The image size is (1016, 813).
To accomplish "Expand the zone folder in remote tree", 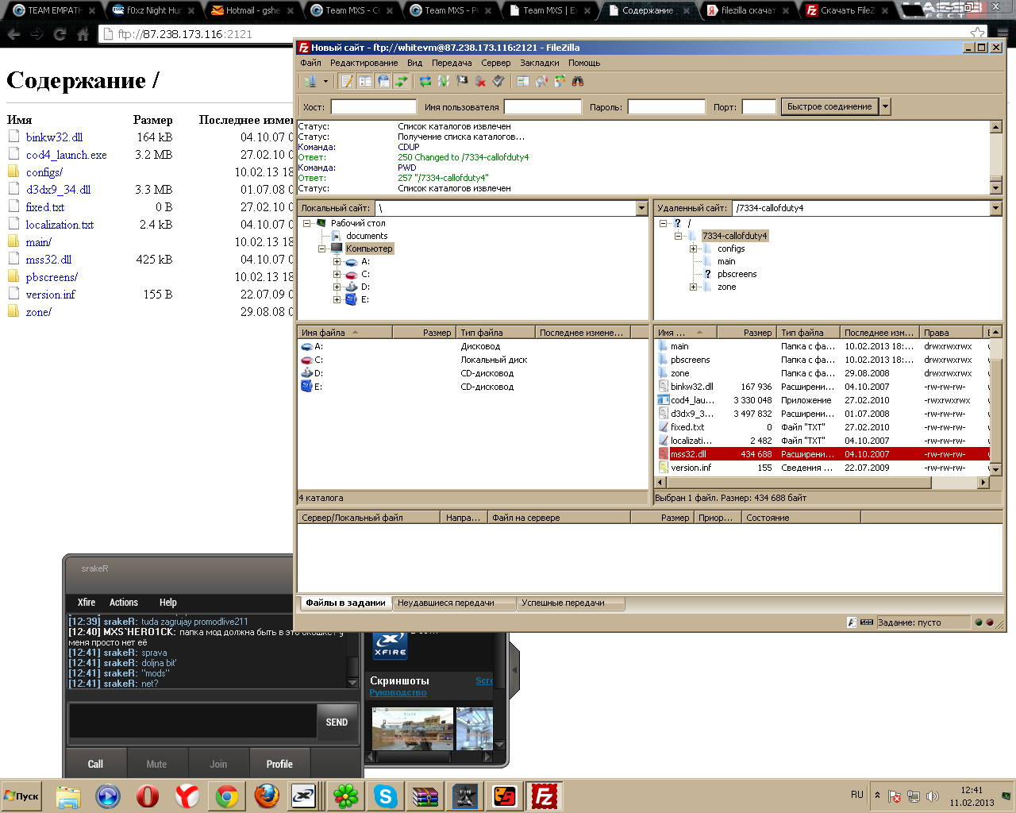I will 693,287.
